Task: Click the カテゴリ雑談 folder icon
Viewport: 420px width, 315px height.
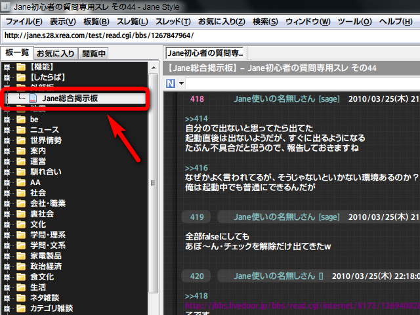Action: coord(21,308)
